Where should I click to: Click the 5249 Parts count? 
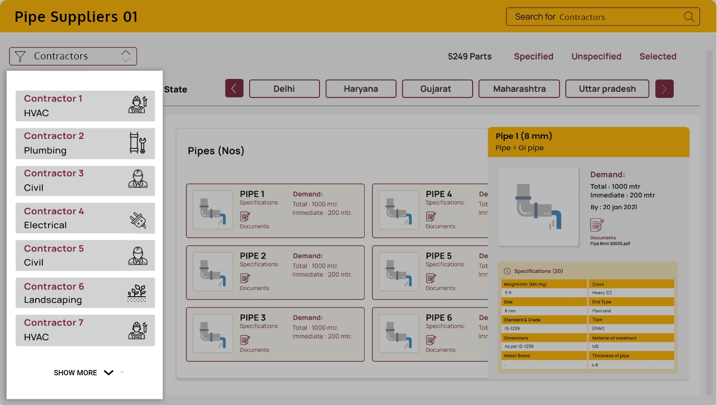coord(470,57)
